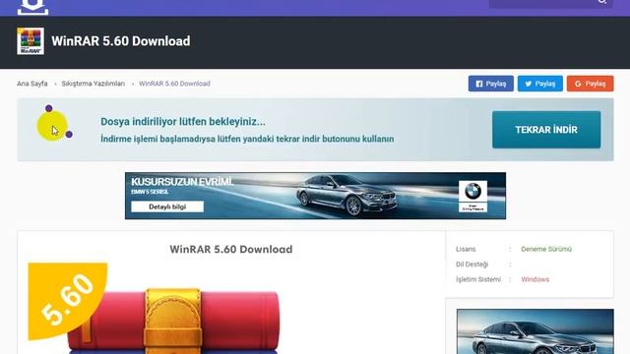The height and width of the screenshot is (354, 630).
Task: Click the 'Dosya indiriliyor lütfen bekleyiniz...' text
Action: tap(183, 121)
